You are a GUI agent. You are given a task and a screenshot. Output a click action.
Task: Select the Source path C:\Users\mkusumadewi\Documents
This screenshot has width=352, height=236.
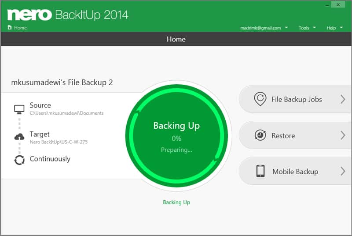click(x=66, y=113)
